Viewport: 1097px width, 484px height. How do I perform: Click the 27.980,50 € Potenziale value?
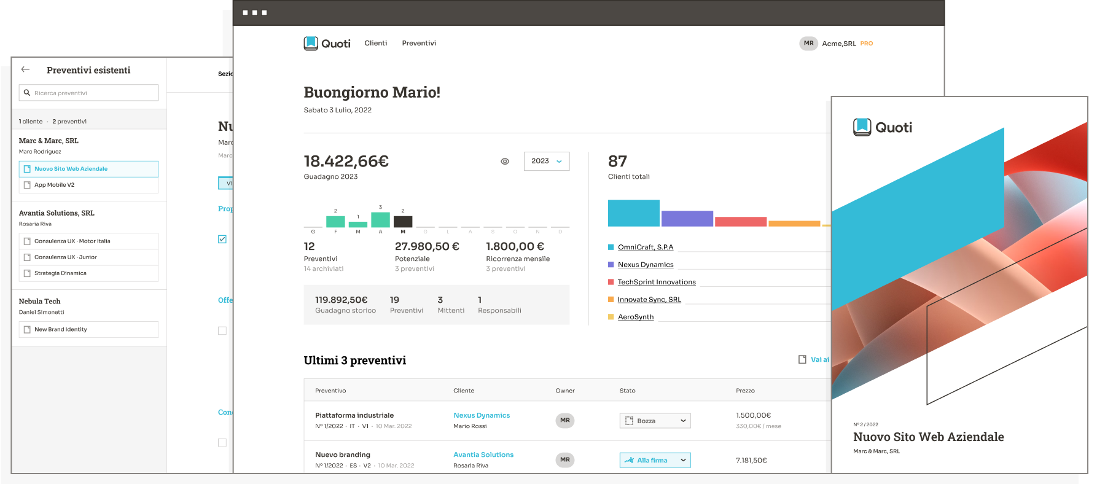pyautogui.click(x=427, y=246)
